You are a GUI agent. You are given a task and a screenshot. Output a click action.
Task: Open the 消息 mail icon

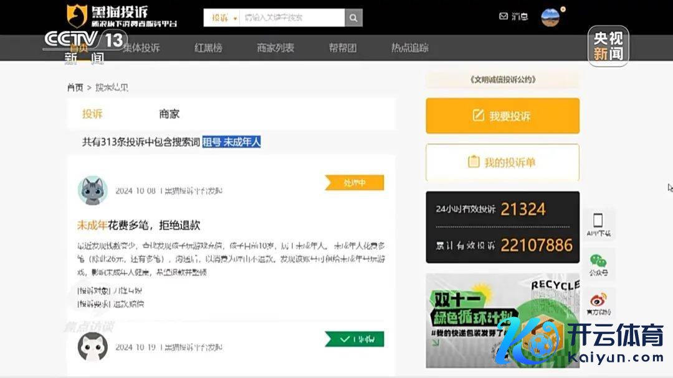click(504, 17)
